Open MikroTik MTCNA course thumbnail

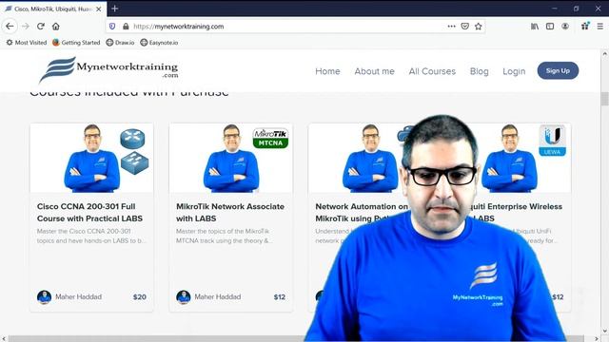(230, 159)
